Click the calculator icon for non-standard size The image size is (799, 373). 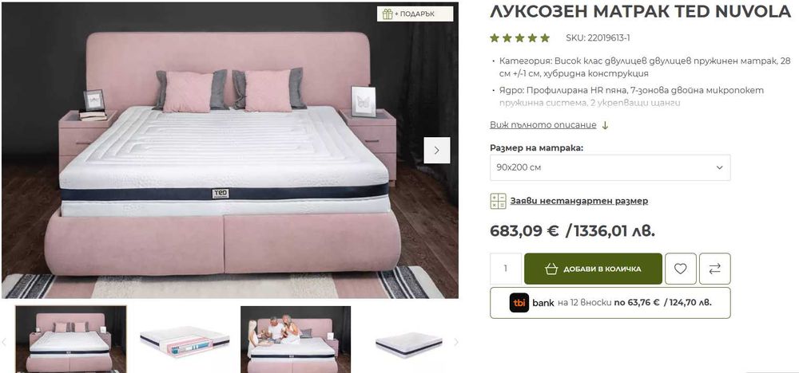(498, 201)
